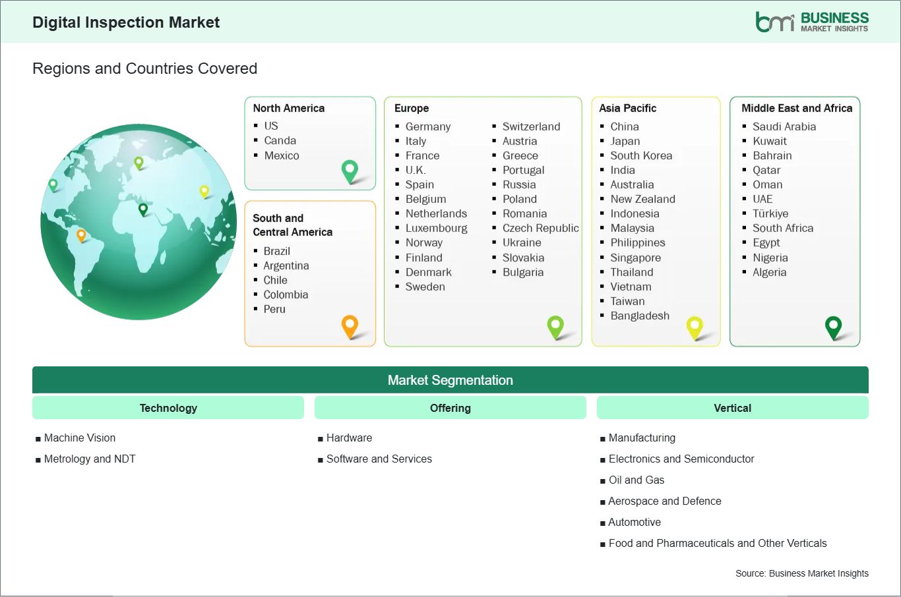Click the light green pin in Europe card

pyautogui.click(x=555, y=326)
